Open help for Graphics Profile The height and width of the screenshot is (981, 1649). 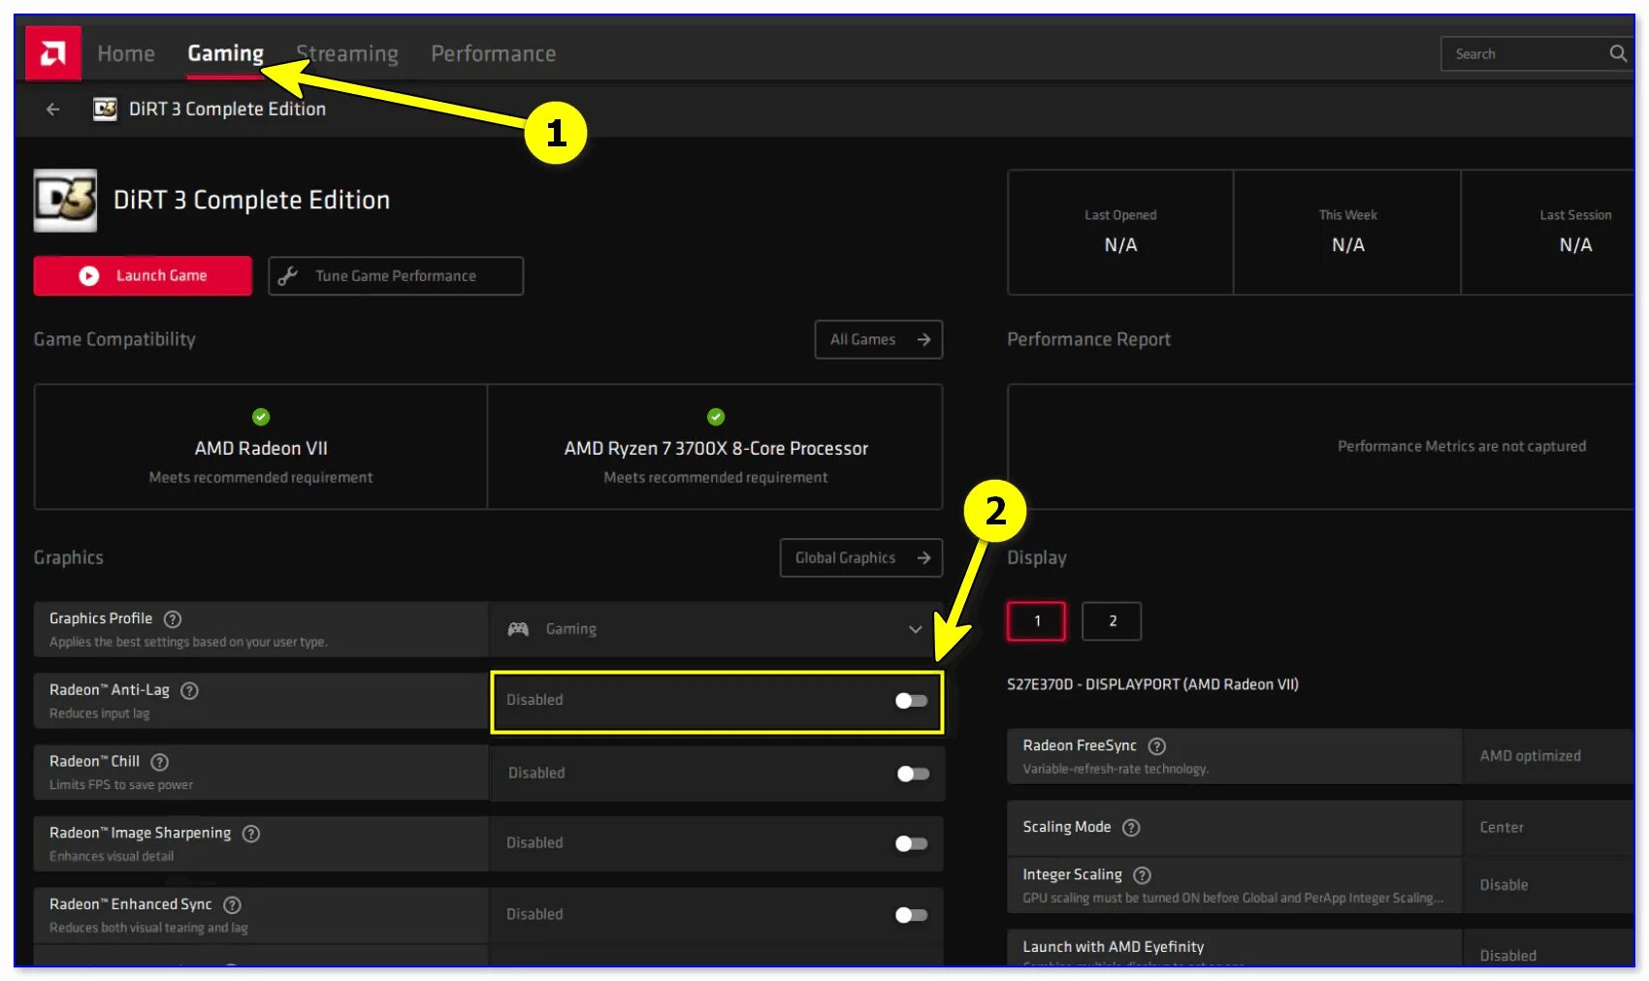point(173,618)
